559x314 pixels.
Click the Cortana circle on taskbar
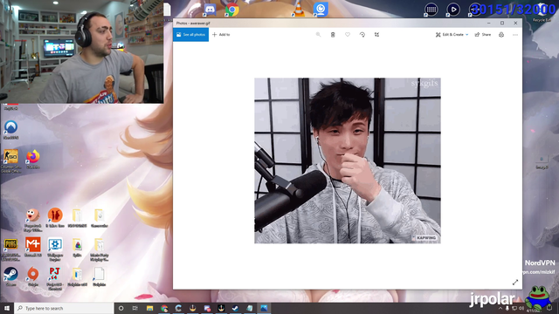point(121,308)
